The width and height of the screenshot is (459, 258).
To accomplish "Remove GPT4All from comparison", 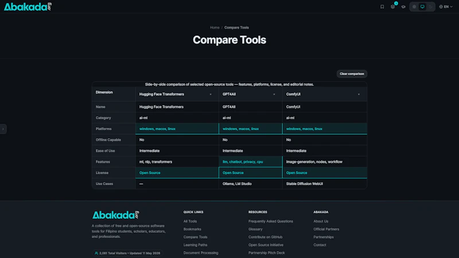I will (x=274, y=94).
